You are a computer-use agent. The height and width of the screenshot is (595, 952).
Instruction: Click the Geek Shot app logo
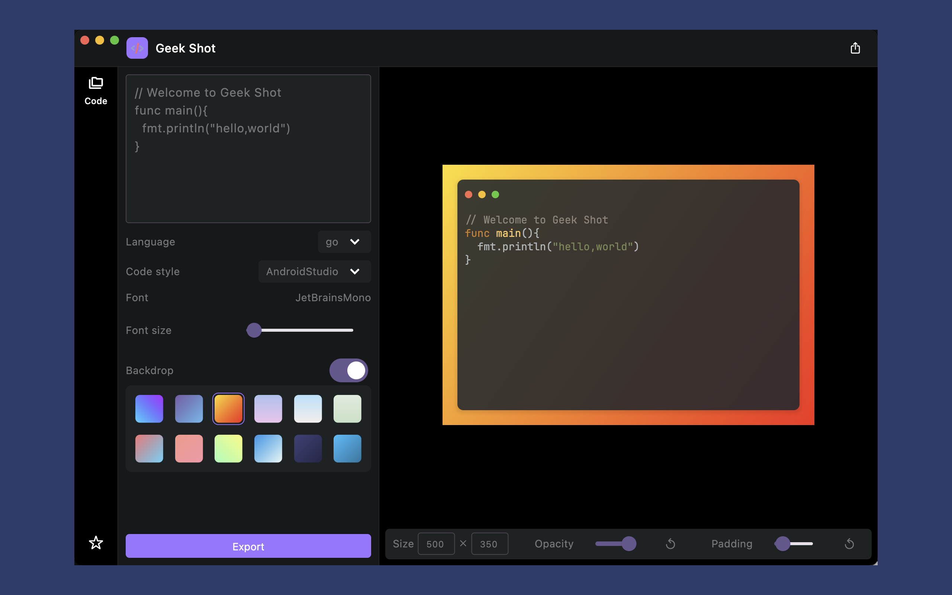point(137,48)
